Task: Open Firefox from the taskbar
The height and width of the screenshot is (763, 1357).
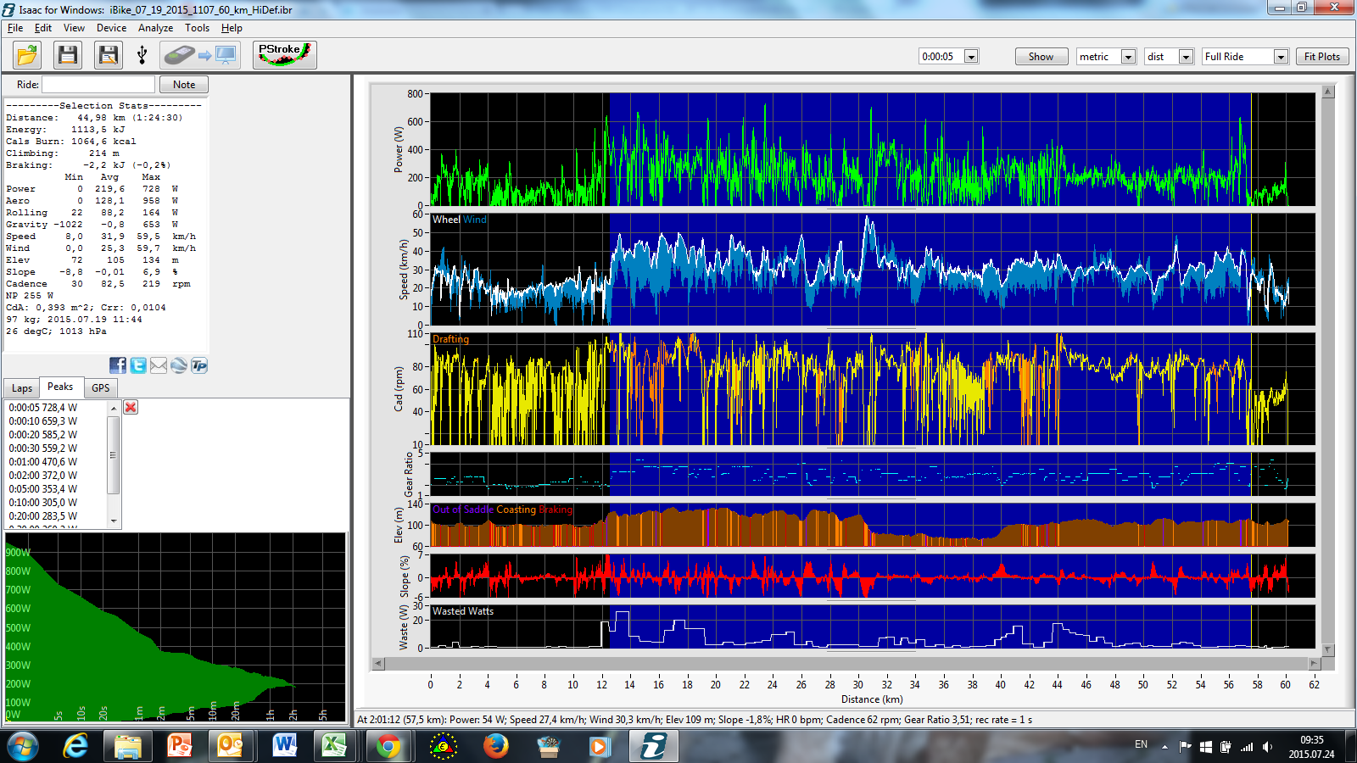Action: (496, 746)
